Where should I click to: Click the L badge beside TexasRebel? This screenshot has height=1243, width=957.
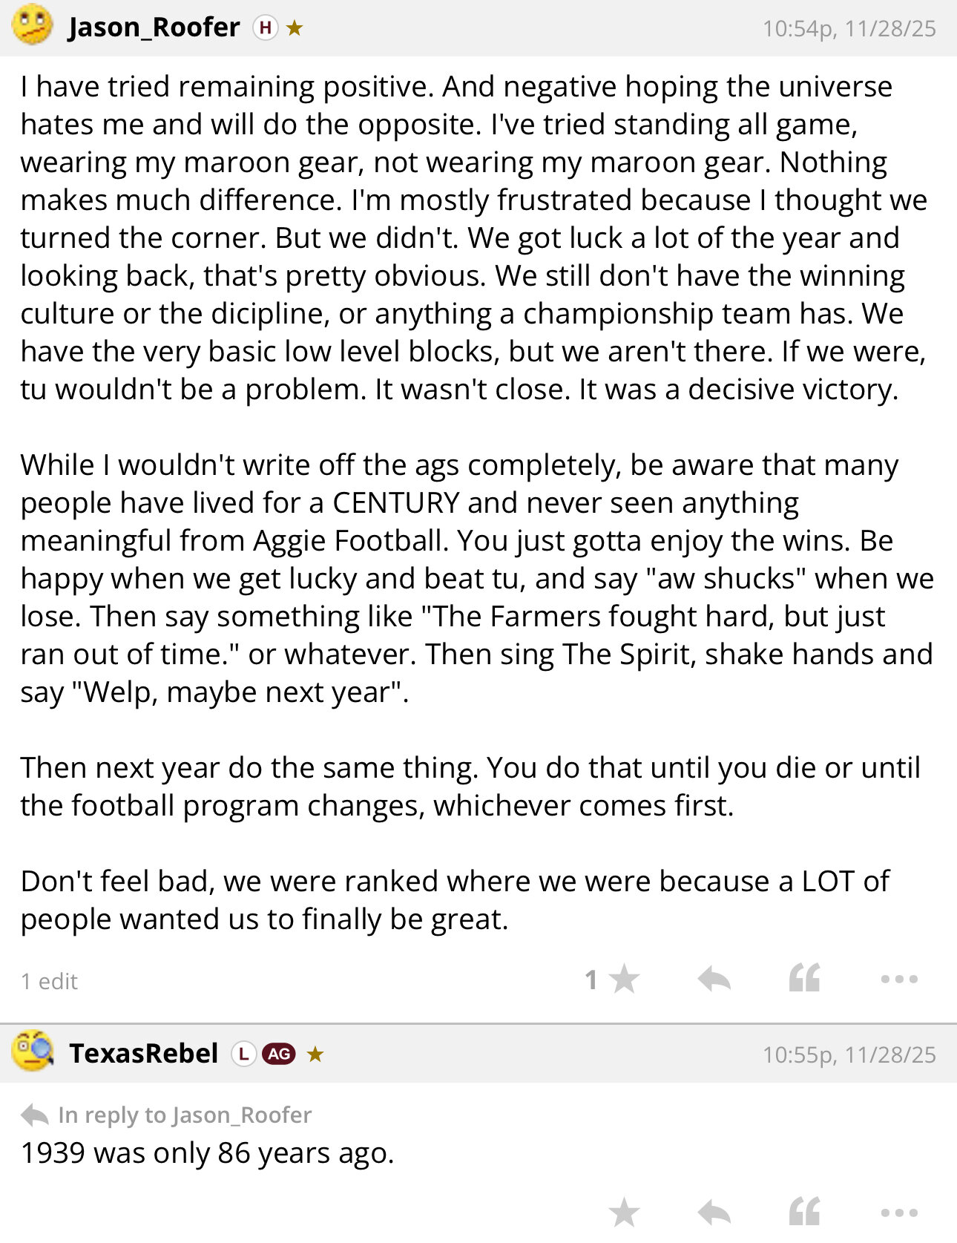pyautogui.click(x=243, y=1054)
